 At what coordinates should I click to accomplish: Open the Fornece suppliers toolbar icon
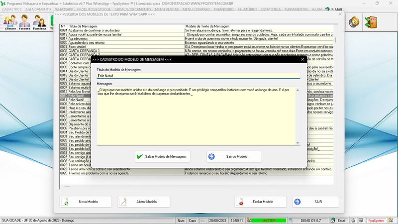(x=24, y=22)
